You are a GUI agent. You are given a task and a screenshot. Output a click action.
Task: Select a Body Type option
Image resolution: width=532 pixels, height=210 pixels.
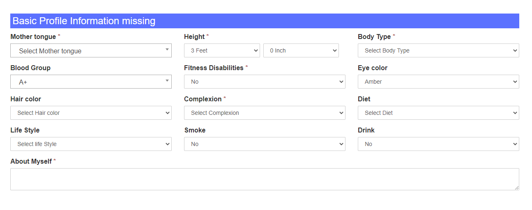click(438, 50)
